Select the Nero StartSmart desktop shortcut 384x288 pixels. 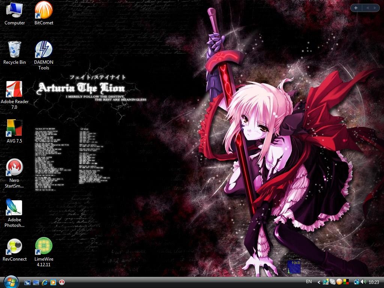tap(15, 173)
